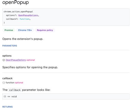The height and width of the screenshot is (109, 133).
Task: Click the callback parameter name
Action: [x=7, y=78]
